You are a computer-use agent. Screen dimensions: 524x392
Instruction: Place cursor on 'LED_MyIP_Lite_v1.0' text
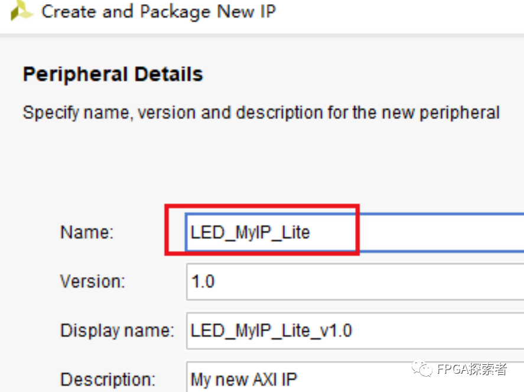271,330
